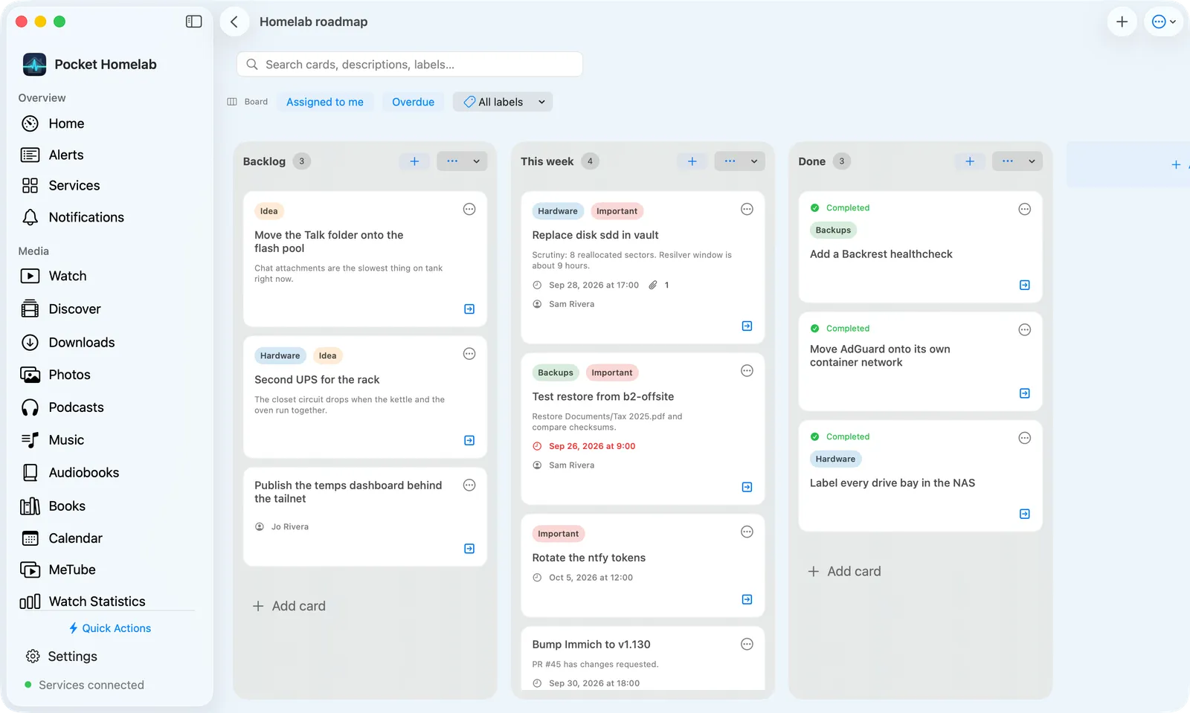
Task: Toggle completed status on Move AdGuard card
Action: tap(814, 329)
